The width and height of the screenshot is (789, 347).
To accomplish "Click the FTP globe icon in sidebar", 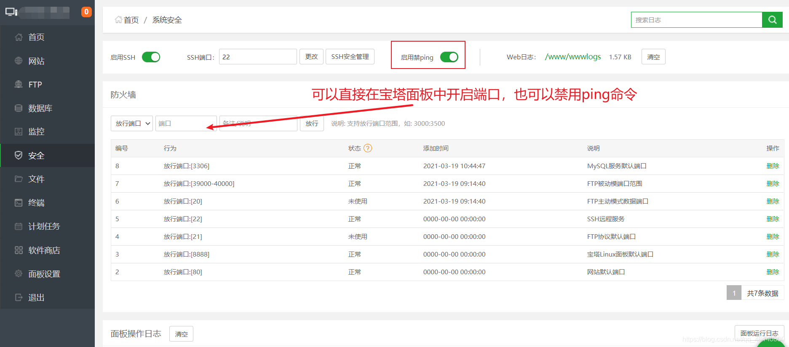I will (19, 84).
